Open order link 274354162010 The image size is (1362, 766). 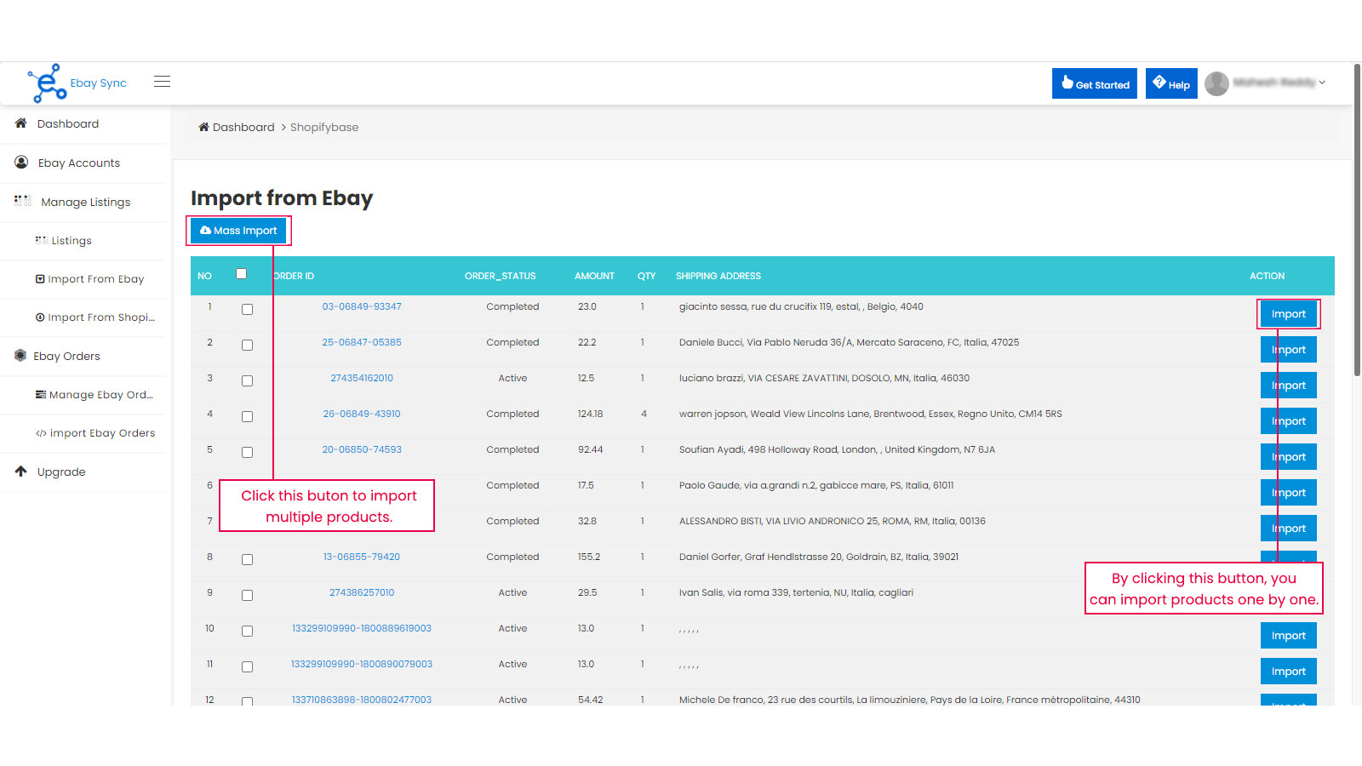[362, 378]
